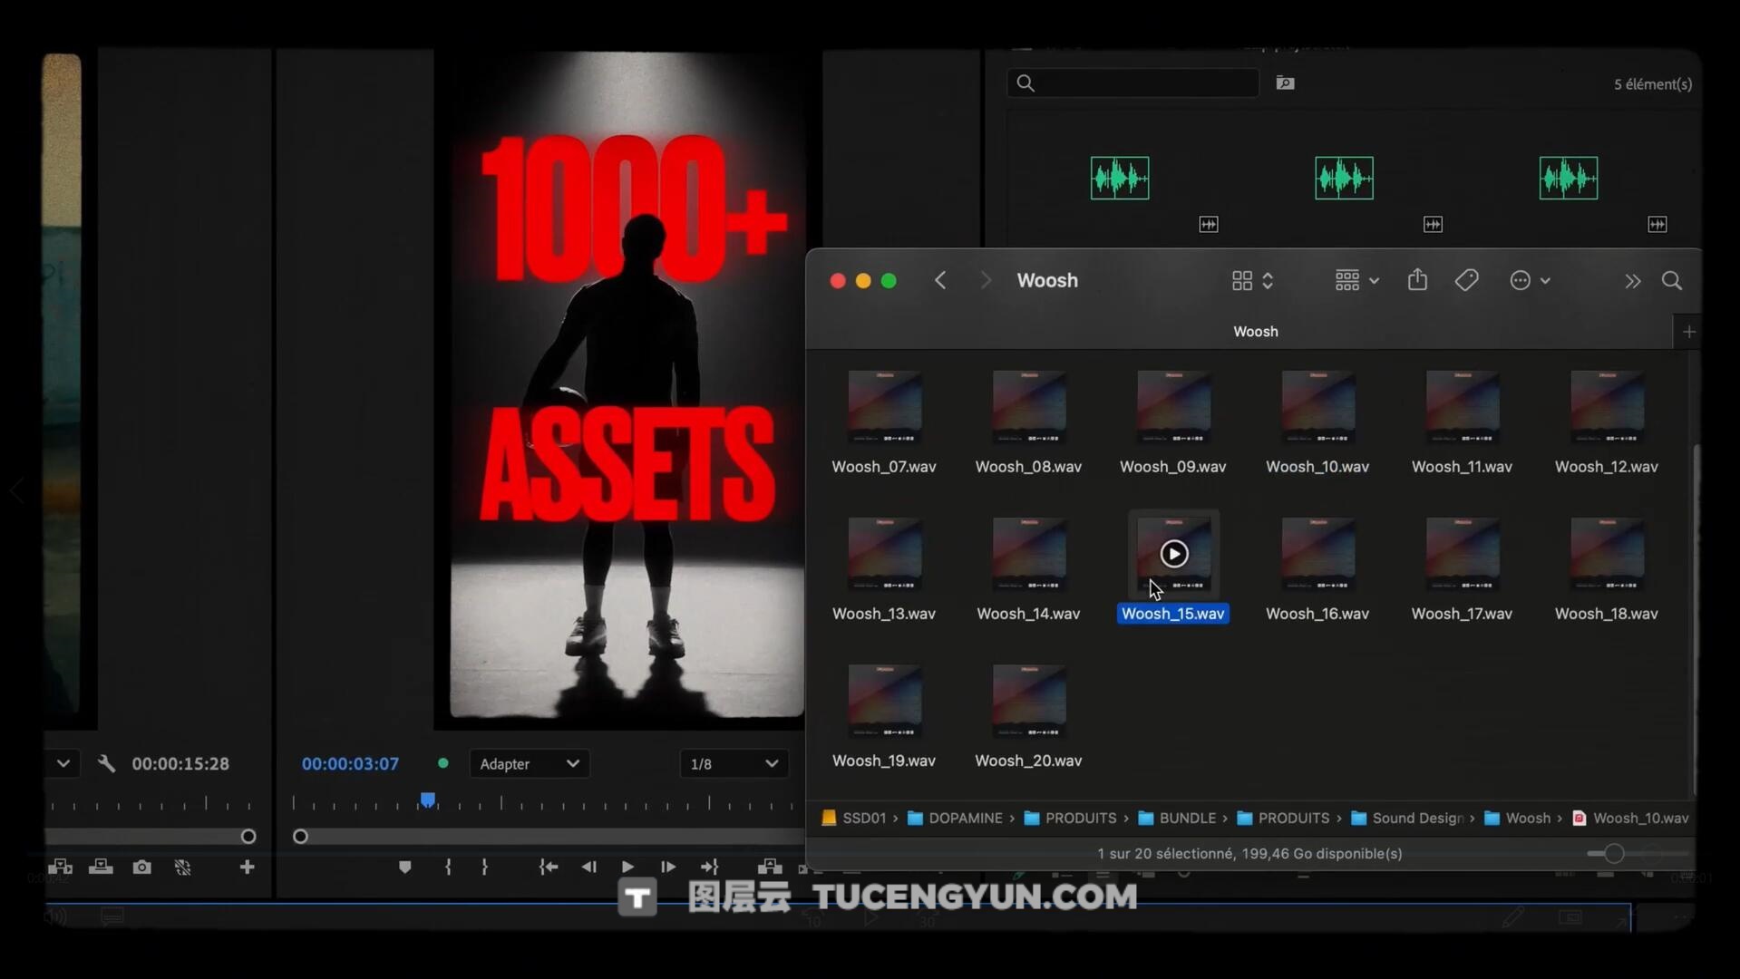The image size is (1740, 979).
Task: Click the Mark In bracket icon
Action: coord(448,868)
